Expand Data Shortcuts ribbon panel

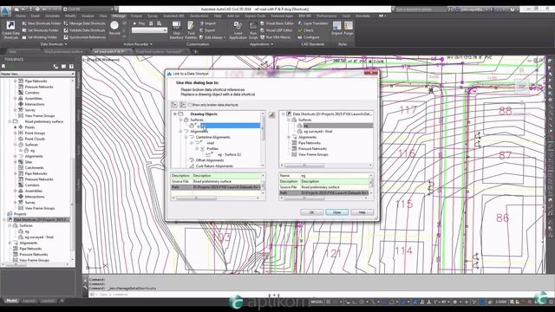(x=54, y=44)
